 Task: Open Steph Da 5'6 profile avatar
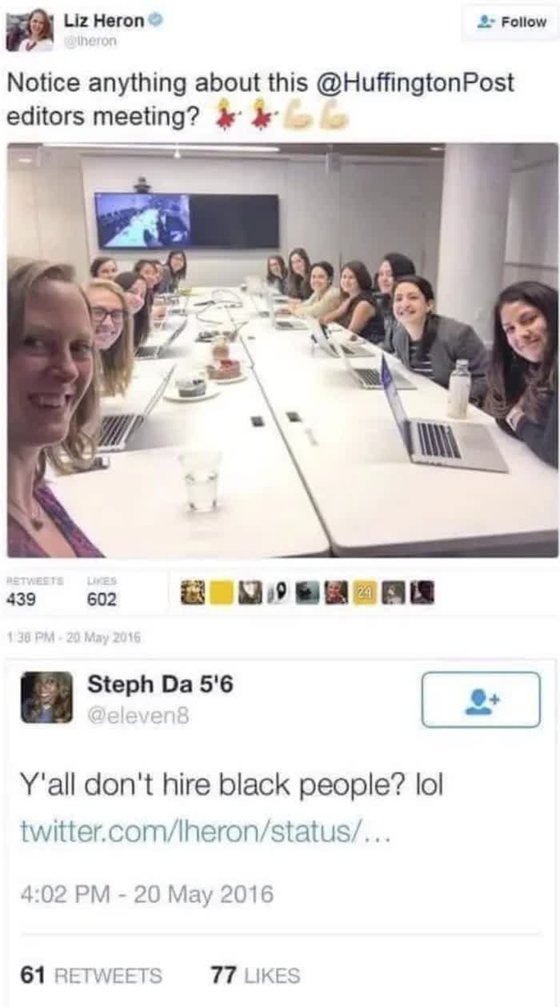[46, 697]
